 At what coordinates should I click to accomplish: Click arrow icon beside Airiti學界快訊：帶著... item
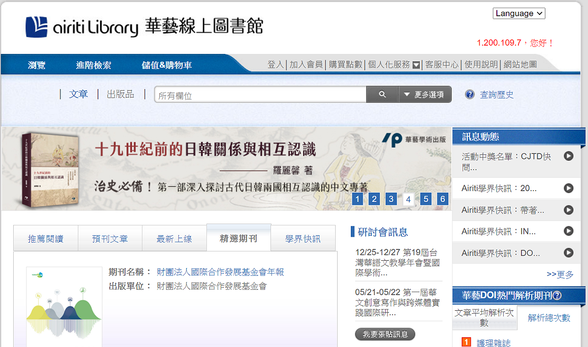[568, 210]
